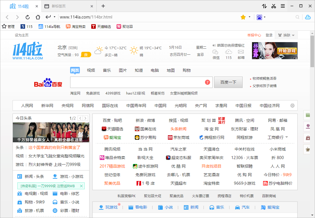Open the 邮箱 mail icon
The width and height of the screenshot is (315, 218).
pyautogui.click(x=241, y=52)
